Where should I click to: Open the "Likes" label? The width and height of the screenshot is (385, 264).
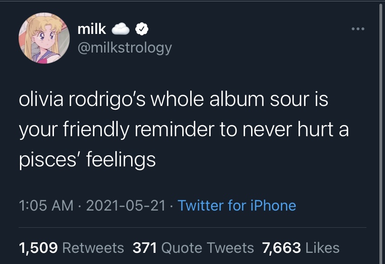tap(323, 248)
